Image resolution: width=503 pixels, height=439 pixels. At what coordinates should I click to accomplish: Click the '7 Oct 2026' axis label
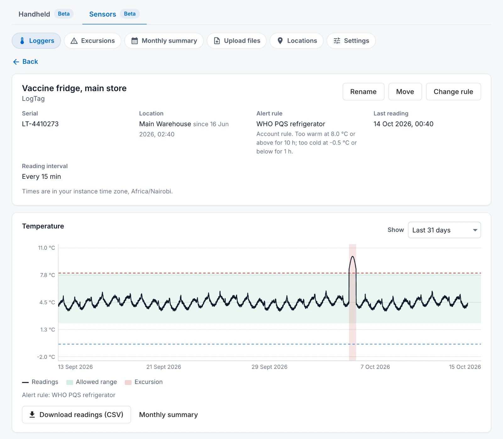tap(375, 367)
